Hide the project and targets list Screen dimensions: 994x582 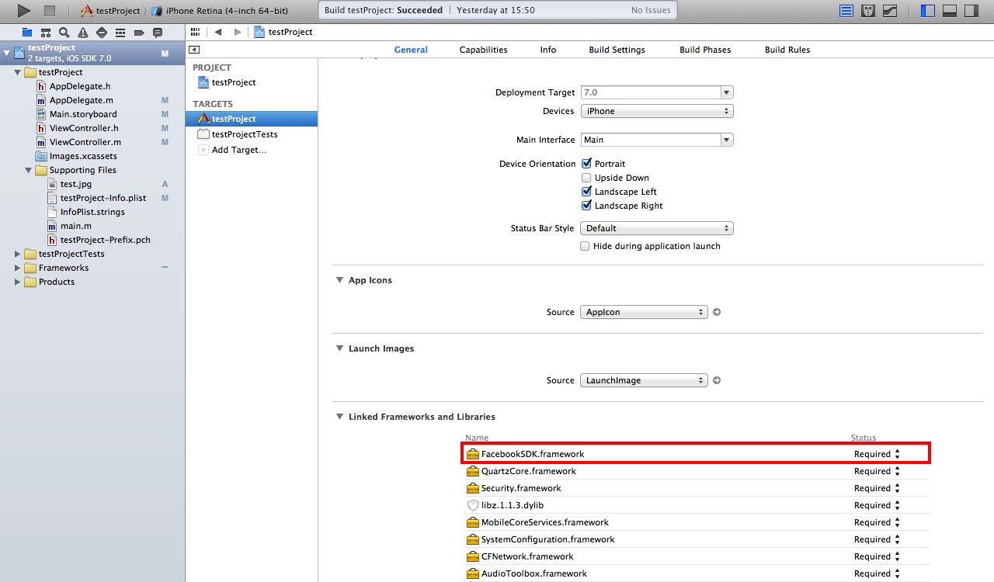point(194,50)
